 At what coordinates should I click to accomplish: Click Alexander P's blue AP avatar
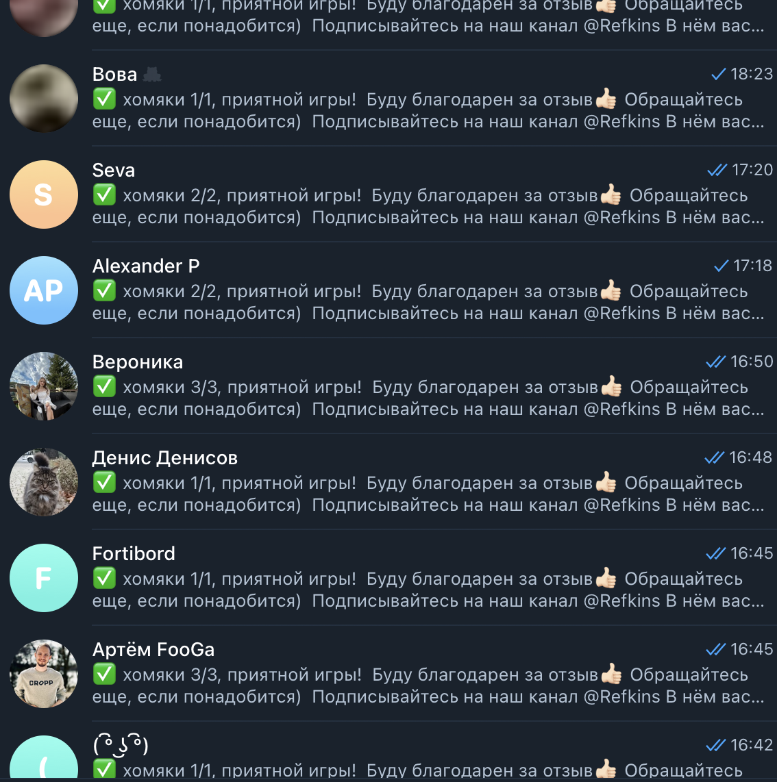[x=44, y=290]
